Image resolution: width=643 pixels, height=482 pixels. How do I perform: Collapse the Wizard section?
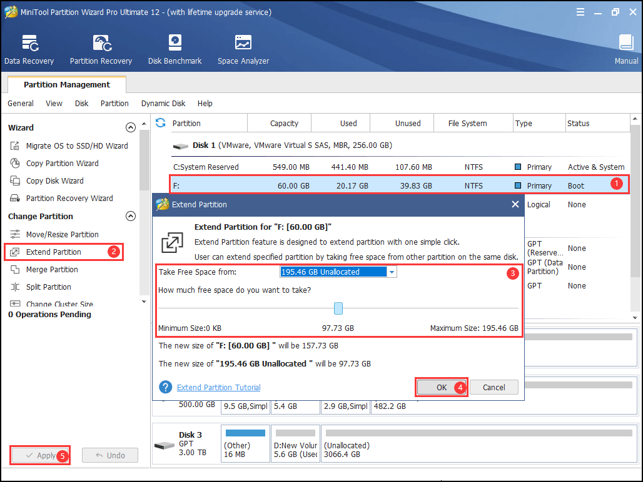130,127
